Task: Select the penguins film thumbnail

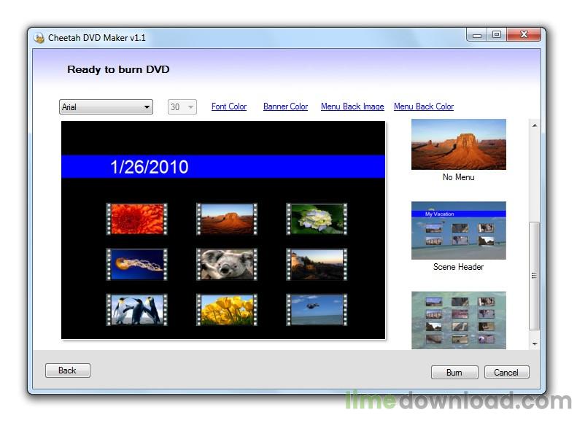Action: click(x=136, y=310)
